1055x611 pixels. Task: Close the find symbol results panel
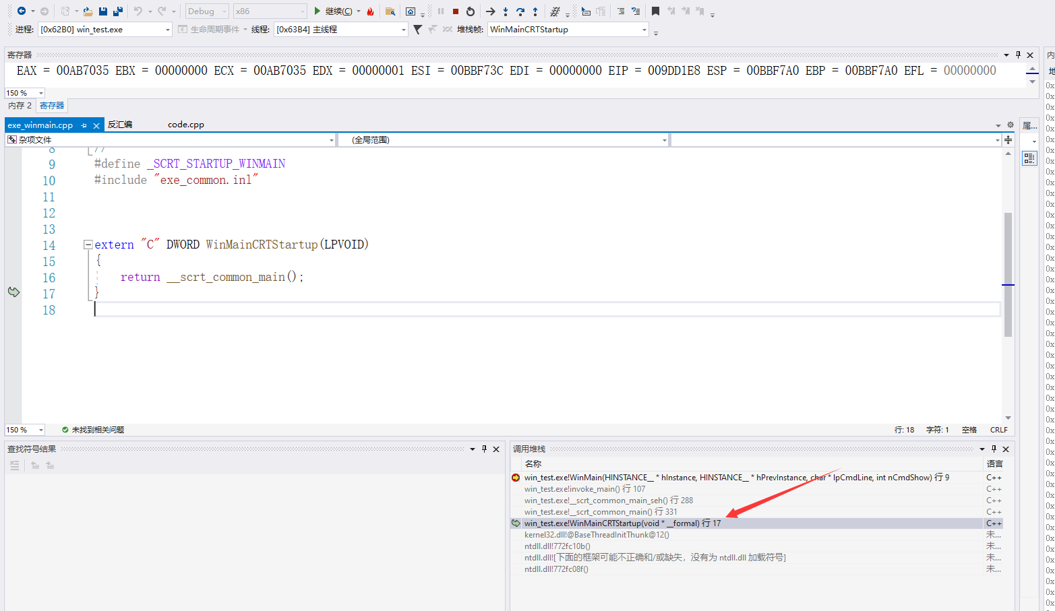496,449
